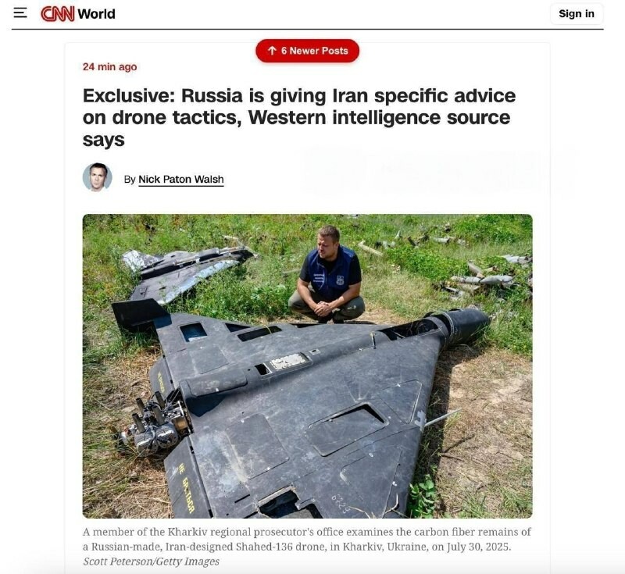Click the photo caption about Kharkiv prosecutor's office
Screen dimensions: 625x574
pyautogui.click(x=307, y=539)
